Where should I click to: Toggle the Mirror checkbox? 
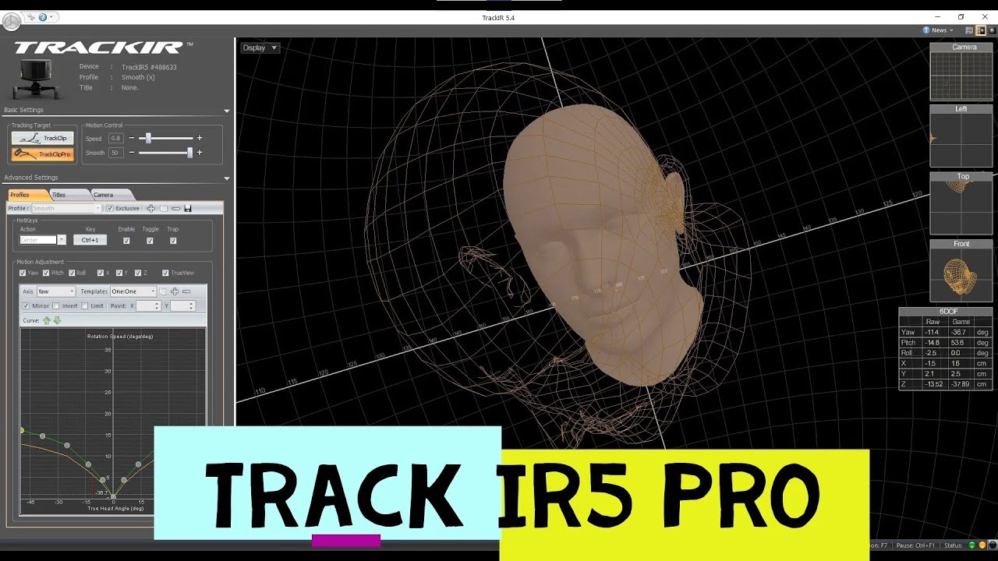(26, 306)
